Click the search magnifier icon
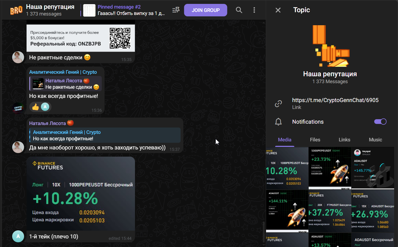The height and width of the screenshot is (247, 398). coord(239,10)
